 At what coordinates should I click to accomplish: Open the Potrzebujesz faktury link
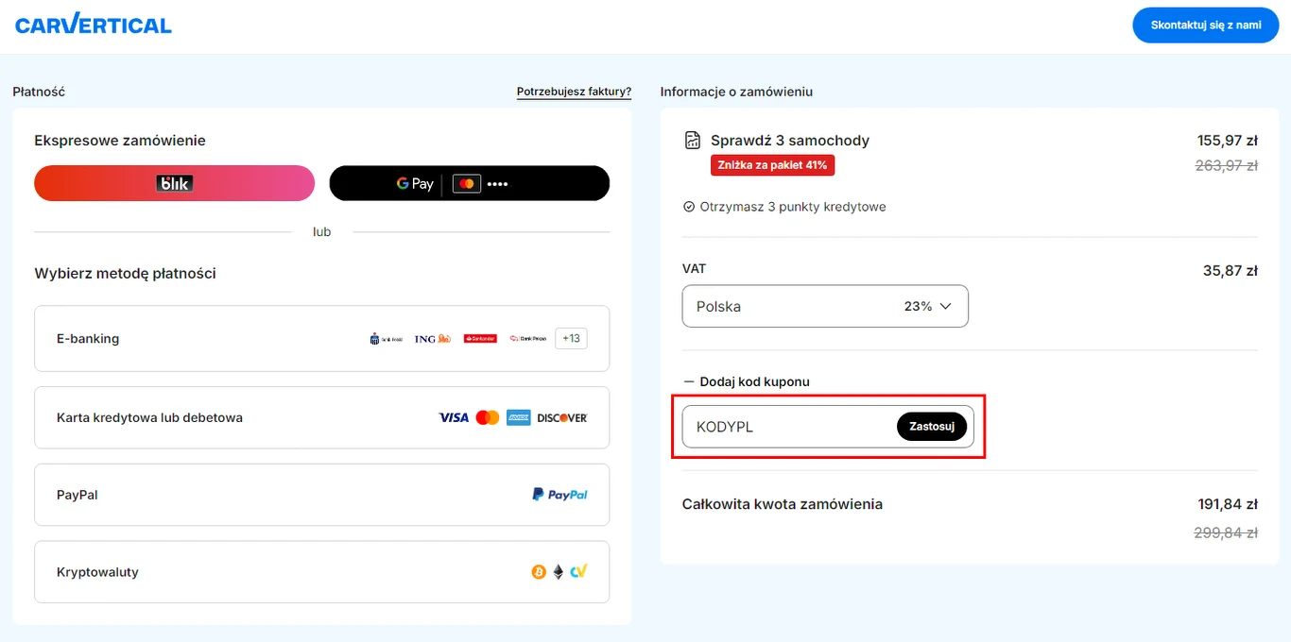pyautogui.click(x=573, y=92)
